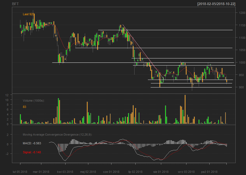Image resolution: width=246 pixels, height=175 pixels.
Task: Click the MACD axis label -2
Action: [x=7, y=154]
